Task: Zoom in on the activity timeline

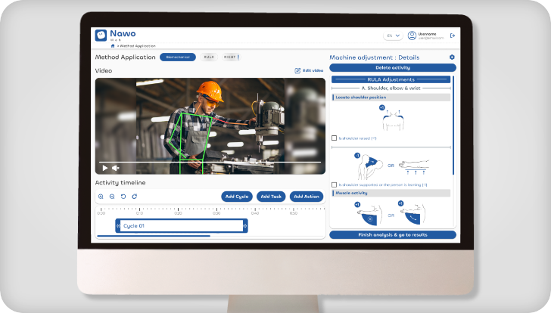Action: click(101, 197)
